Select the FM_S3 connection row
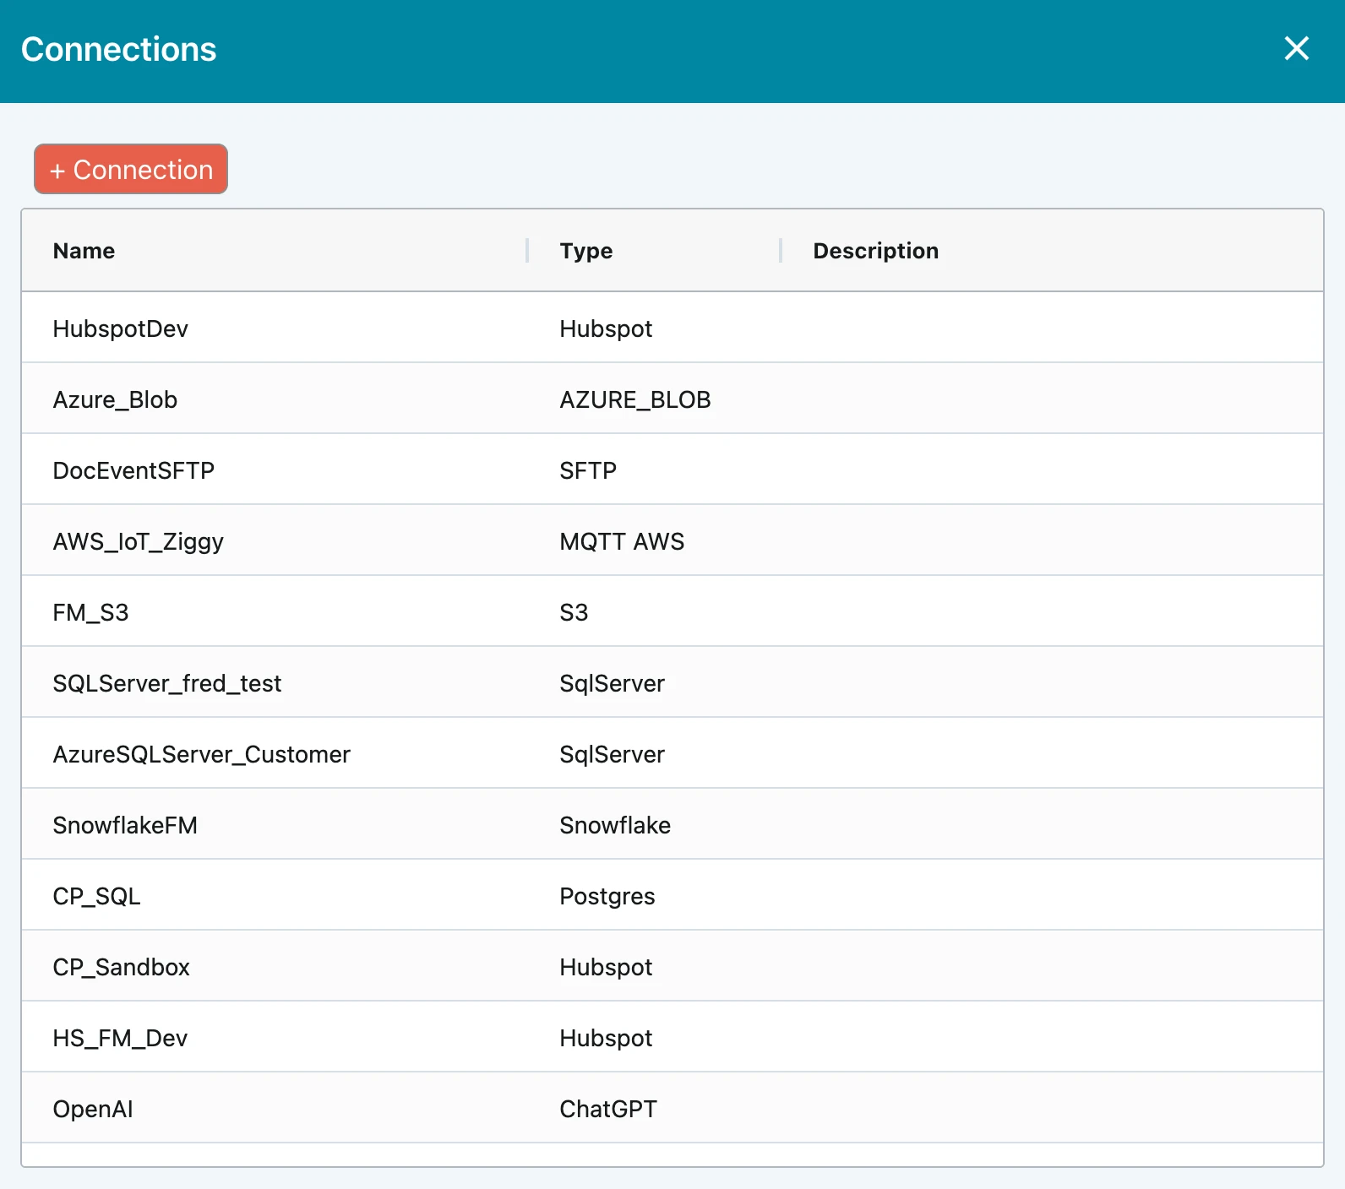 pyautogui.click(x=90, y=612)
